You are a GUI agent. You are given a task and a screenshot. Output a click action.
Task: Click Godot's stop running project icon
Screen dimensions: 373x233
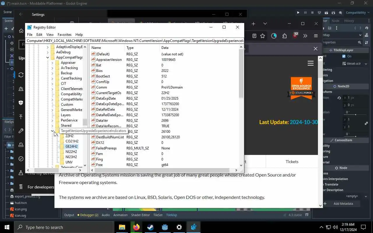coord(312,13)
